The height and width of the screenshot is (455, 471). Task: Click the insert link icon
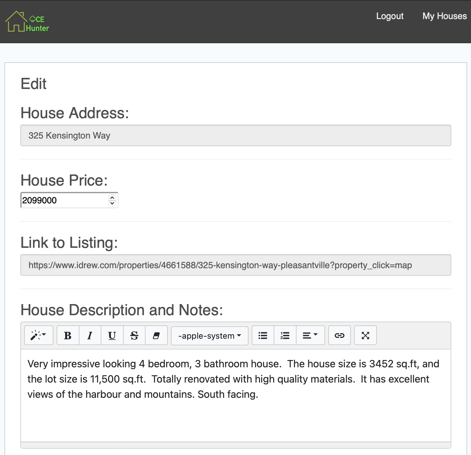tap(339, 336)
